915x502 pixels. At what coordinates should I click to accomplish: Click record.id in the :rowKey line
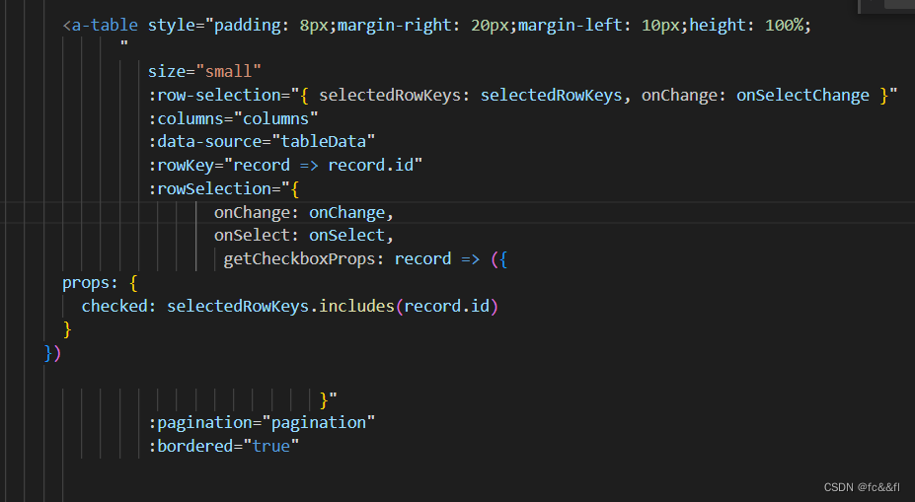point(370,165)
